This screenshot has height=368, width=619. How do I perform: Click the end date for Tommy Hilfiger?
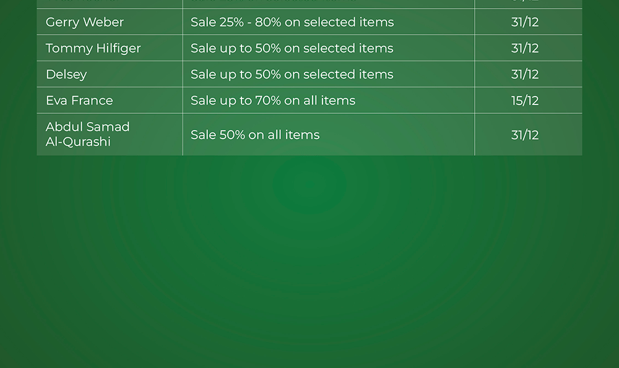[x=525, y=48]
